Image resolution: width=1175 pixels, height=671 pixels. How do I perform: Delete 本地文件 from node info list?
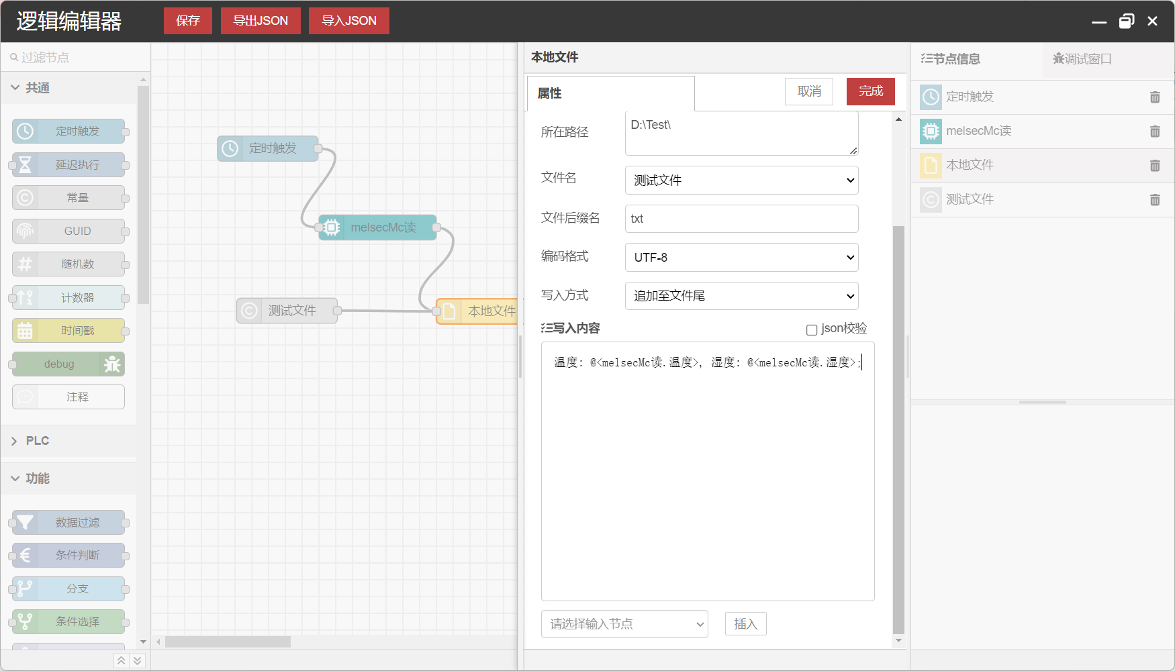coord(1155,166)
